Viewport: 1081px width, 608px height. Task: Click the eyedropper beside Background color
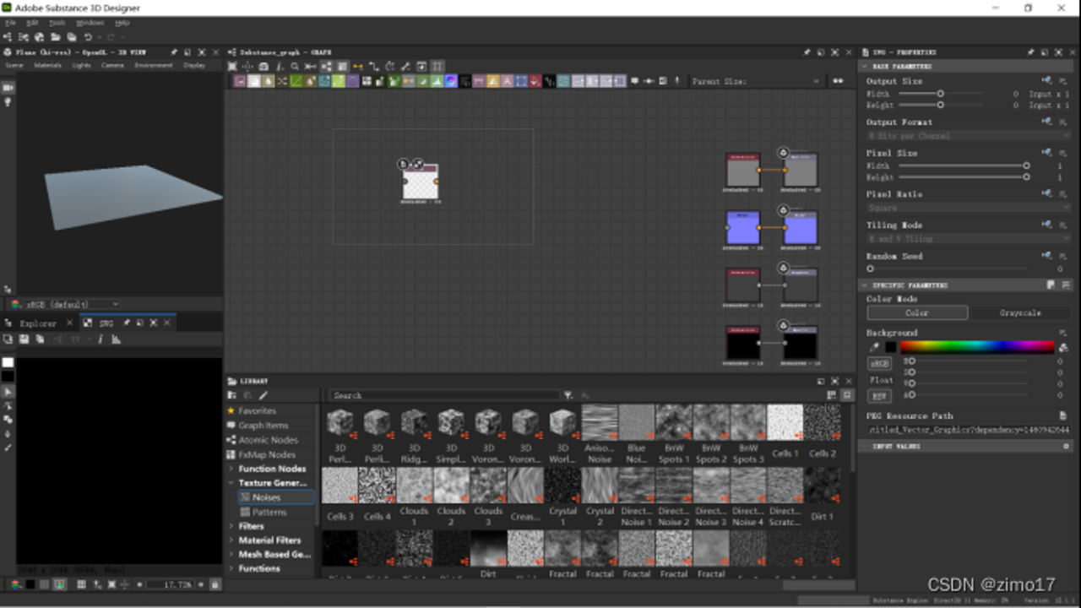(x=875, y=346)
